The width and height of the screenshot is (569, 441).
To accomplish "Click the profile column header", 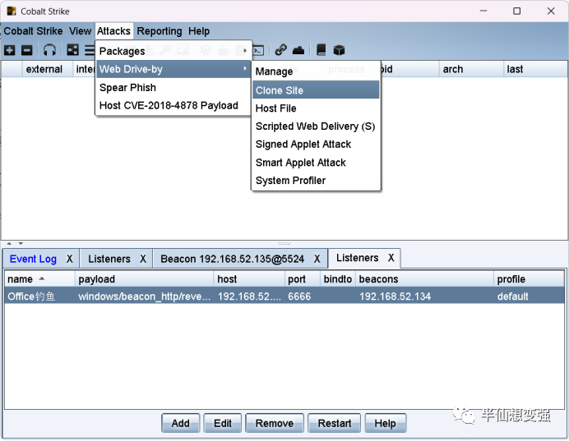I will 529,279.
